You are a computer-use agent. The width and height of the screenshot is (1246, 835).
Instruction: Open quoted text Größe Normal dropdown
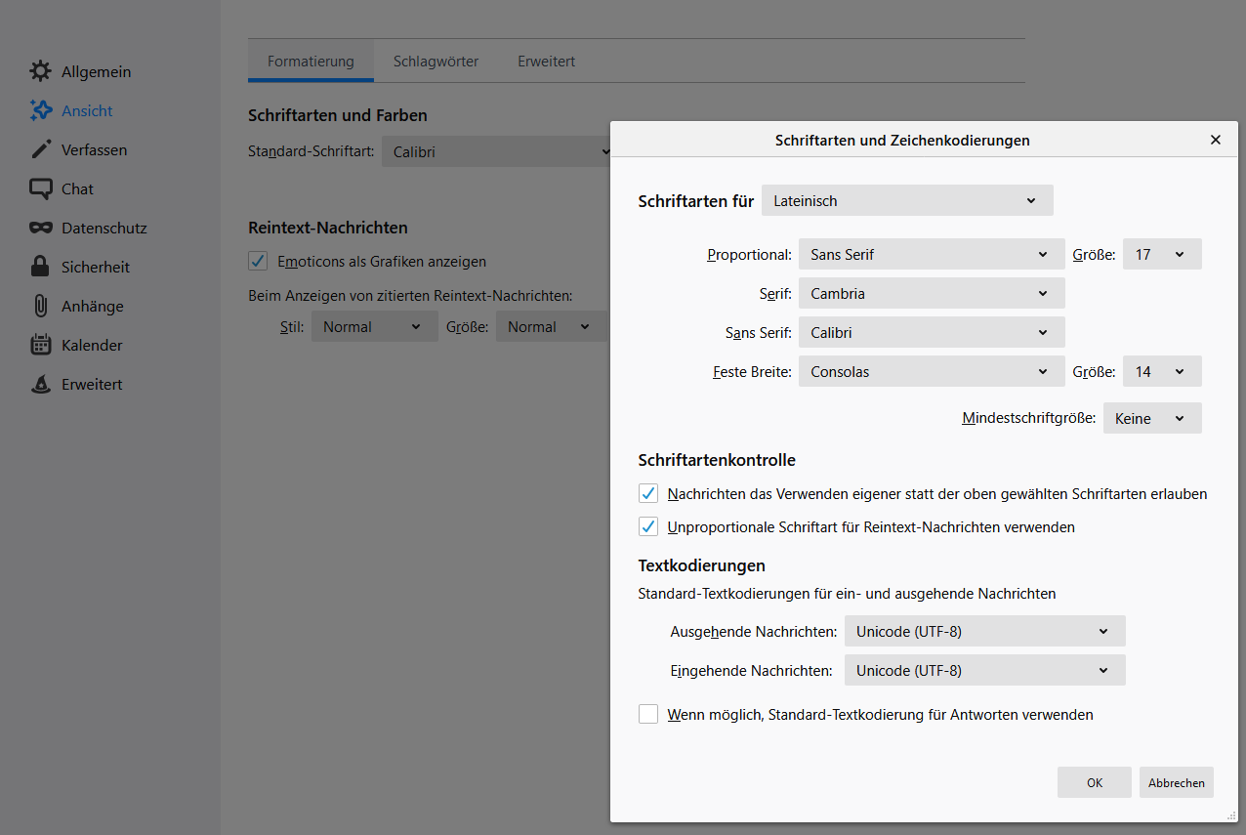click(551, 326)
